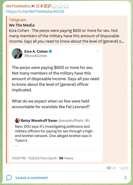Click the blue verified badge
Image resolution: width=133 pixels, height=185 pixels.
pyautogui.click(x=50, y=52)
